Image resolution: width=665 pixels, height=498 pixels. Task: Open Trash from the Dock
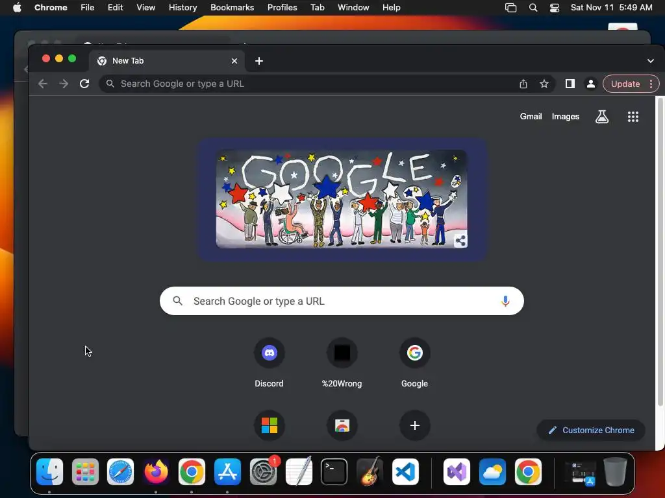(615, 471)
